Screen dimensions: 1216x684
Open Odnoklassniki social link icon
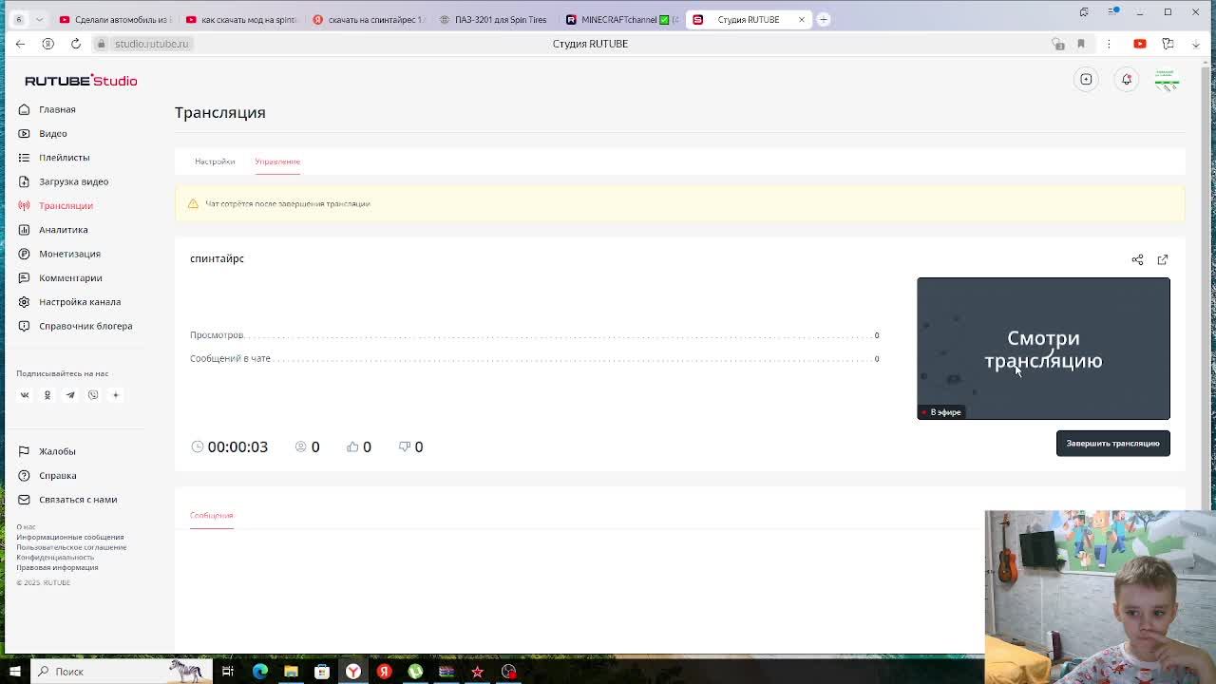coord(47,395)
